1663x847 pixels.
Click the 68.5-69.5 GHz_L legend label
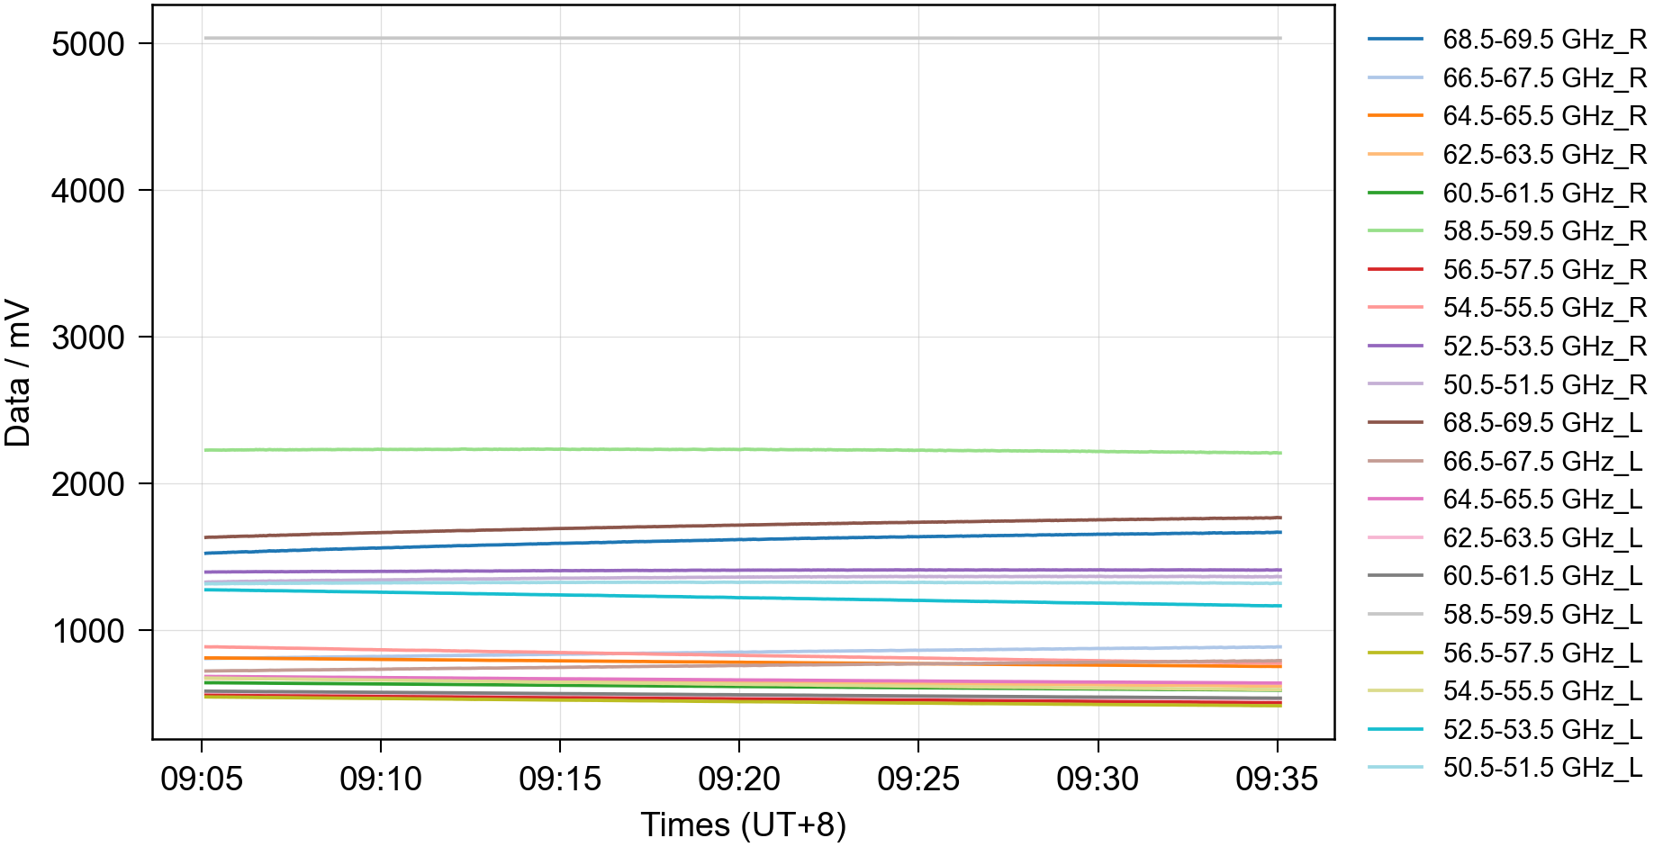tap(1541, 423)
